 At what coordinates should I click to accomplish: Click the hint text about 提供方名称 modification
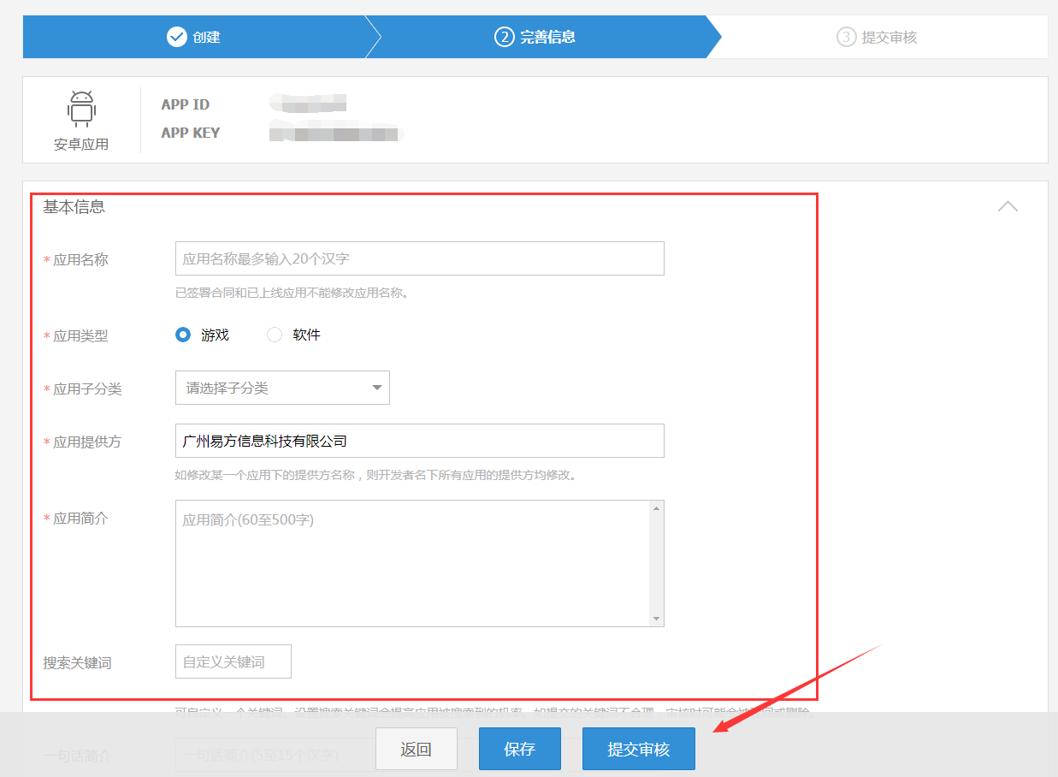pos(375,475)
